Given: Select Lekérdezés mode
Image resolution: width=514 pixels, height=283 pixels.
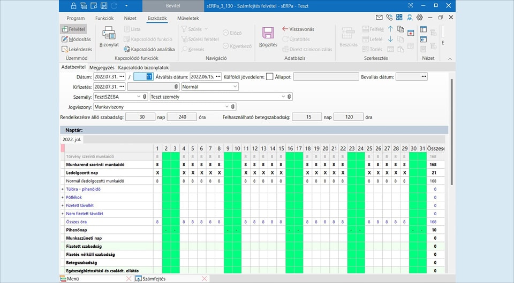Looking at the screenshot, I should coord(76,49).
